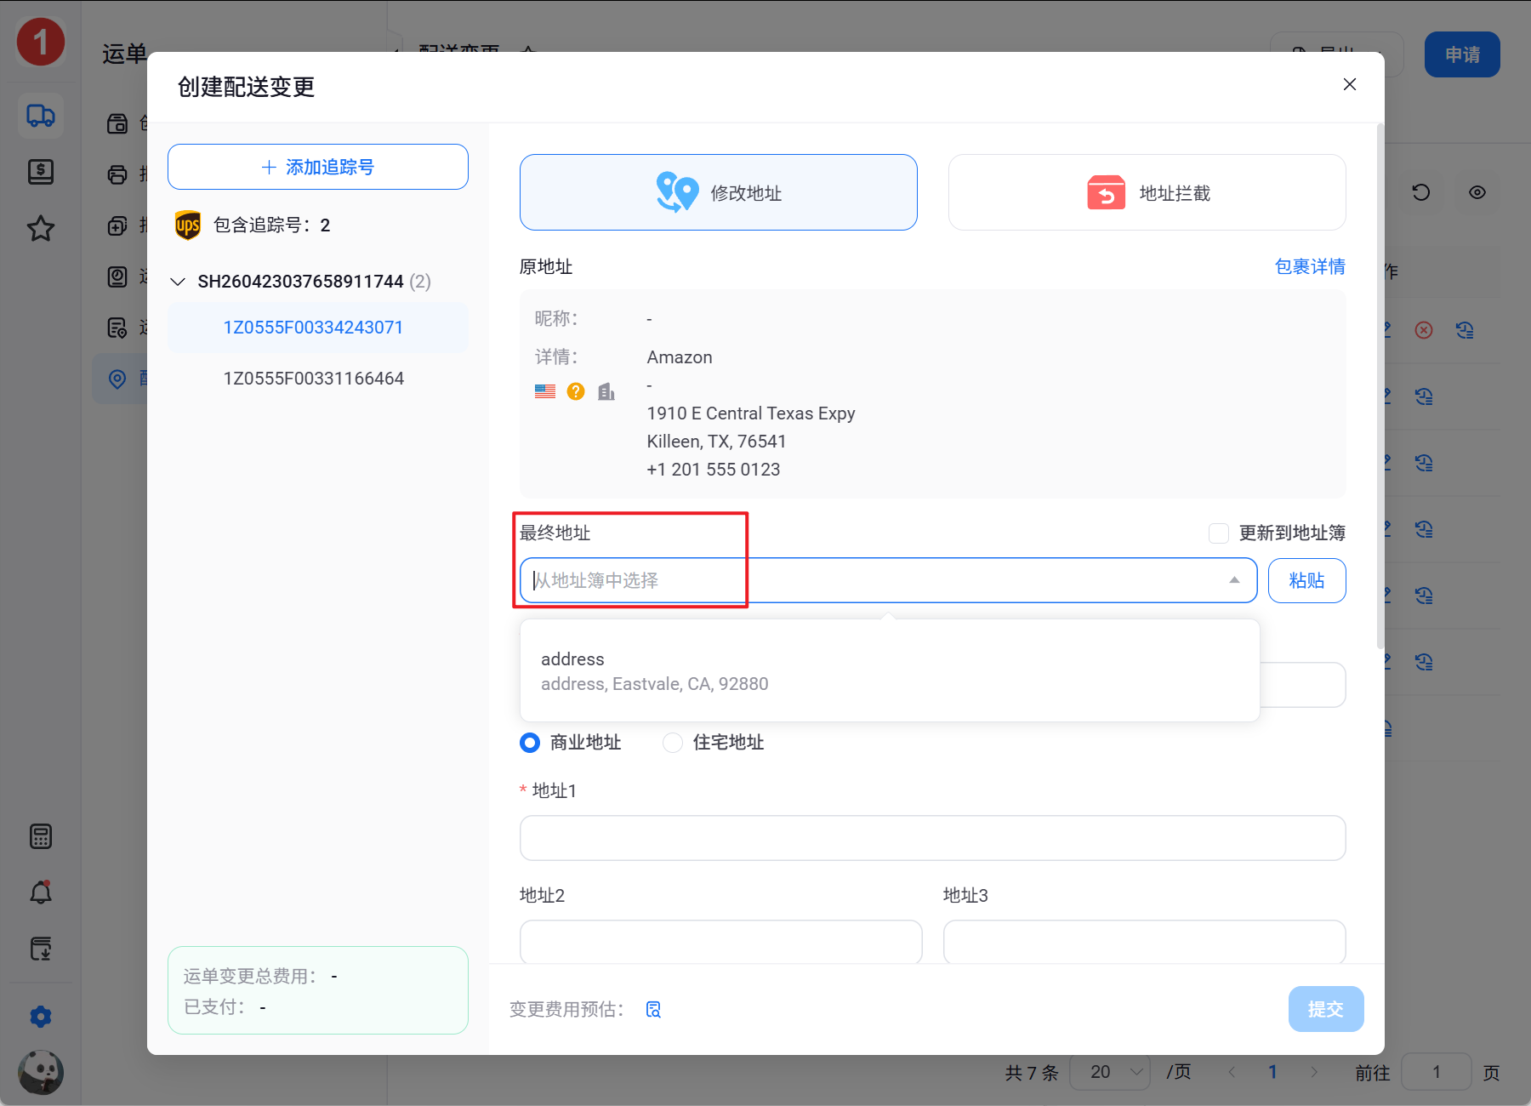Submit with the 提交 button

1326,1009
